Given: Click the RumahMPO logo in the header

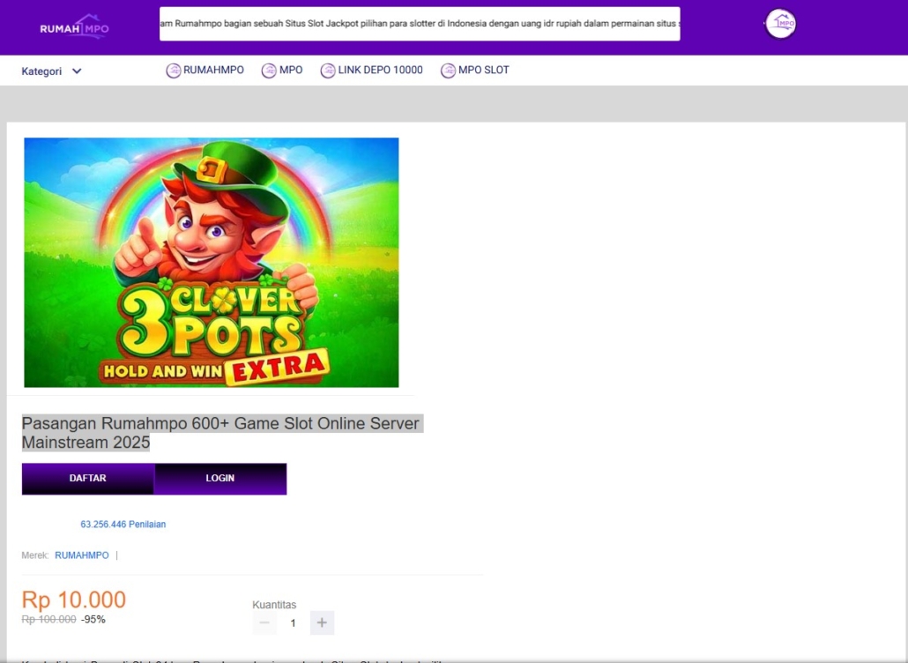Looking at the screenshot, I should 75,27.
